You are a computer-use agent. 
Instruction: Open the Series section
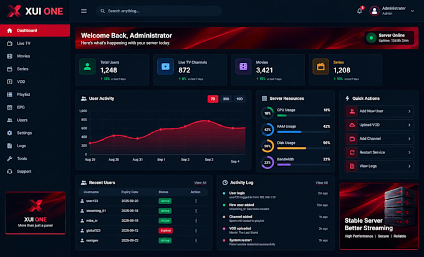(35, 69)
